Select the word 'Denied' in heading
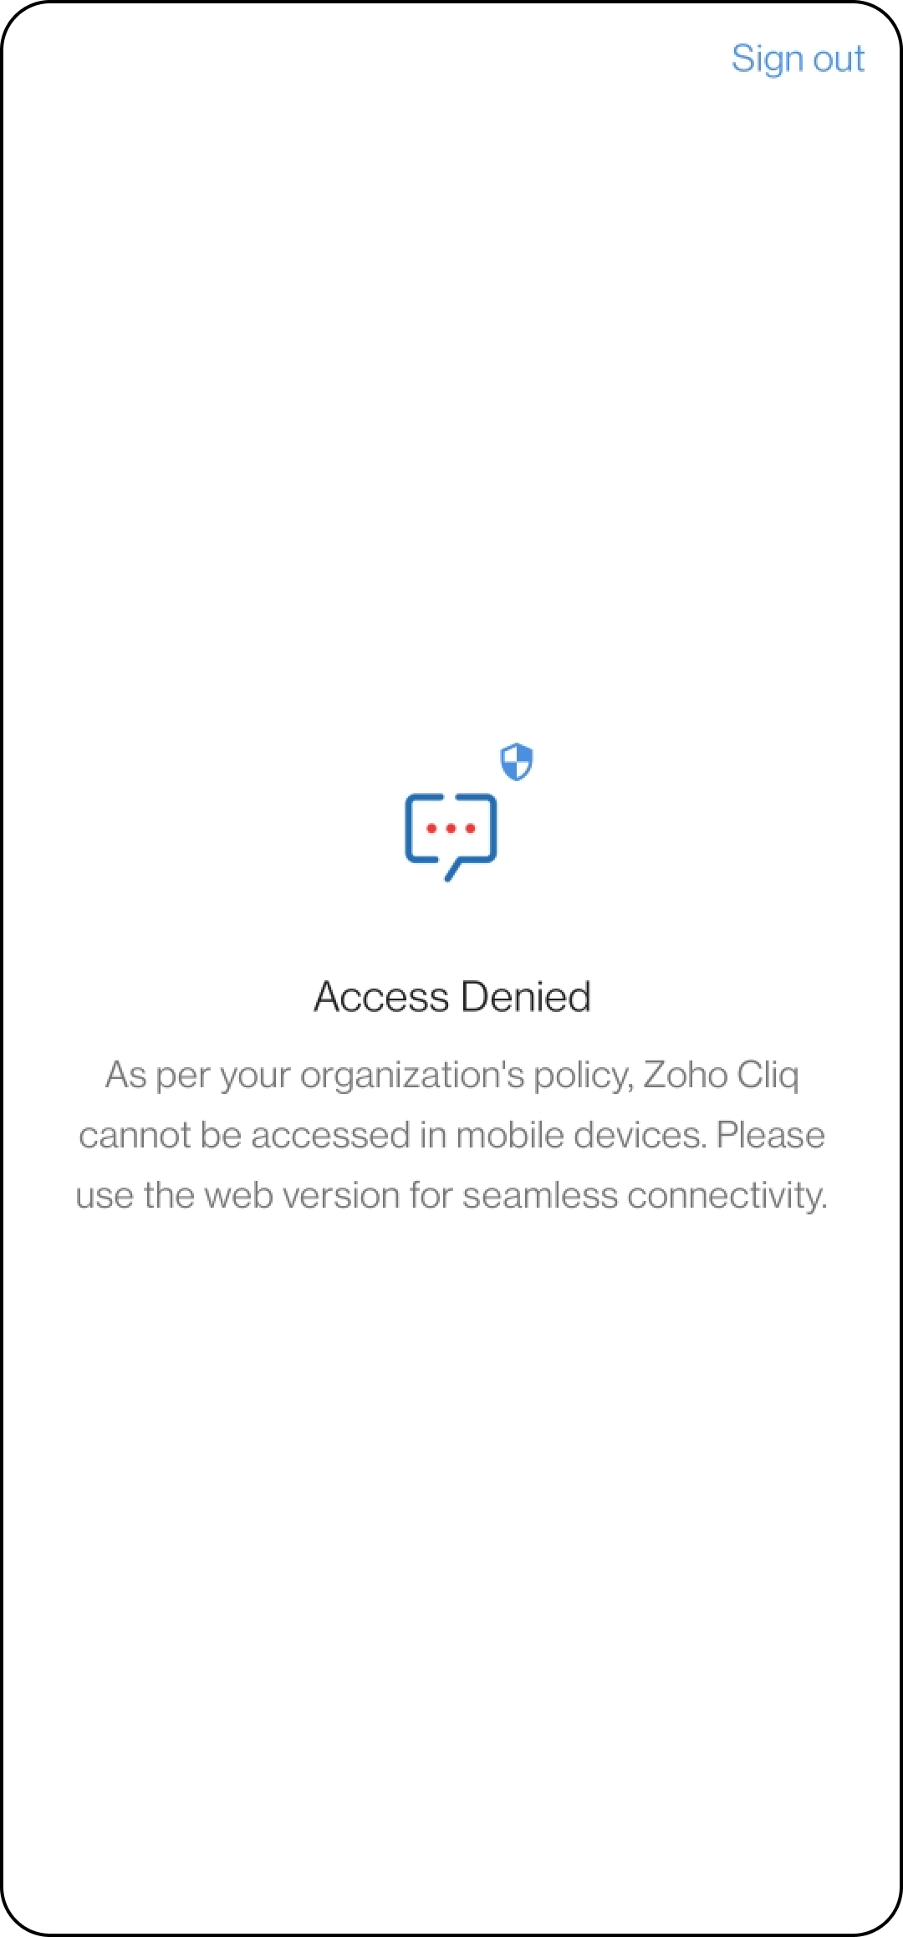Screen dimensions: 903x1937 tap(526, 997)
